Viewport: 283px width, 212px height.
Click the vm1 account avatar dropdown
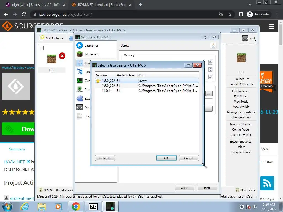[x=249, y=38]
